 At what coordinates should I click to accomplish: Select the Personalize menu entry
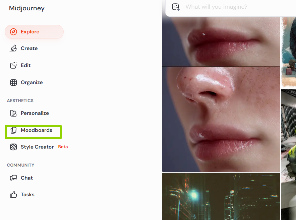(35, 113)
